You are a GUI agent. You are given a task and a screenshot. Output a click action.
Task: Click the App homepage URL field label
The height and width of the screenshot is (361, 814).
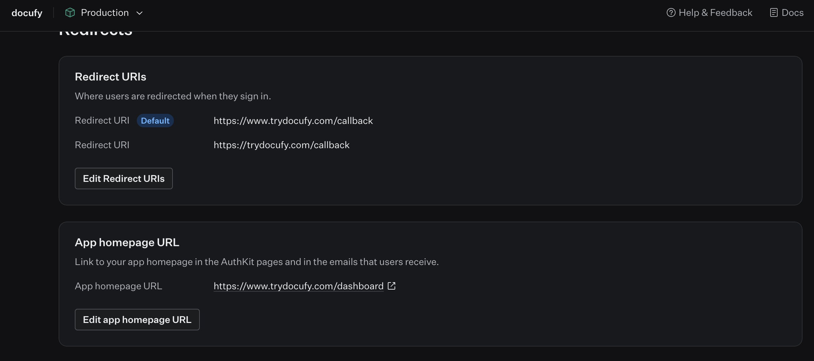(x=118, y=286)
